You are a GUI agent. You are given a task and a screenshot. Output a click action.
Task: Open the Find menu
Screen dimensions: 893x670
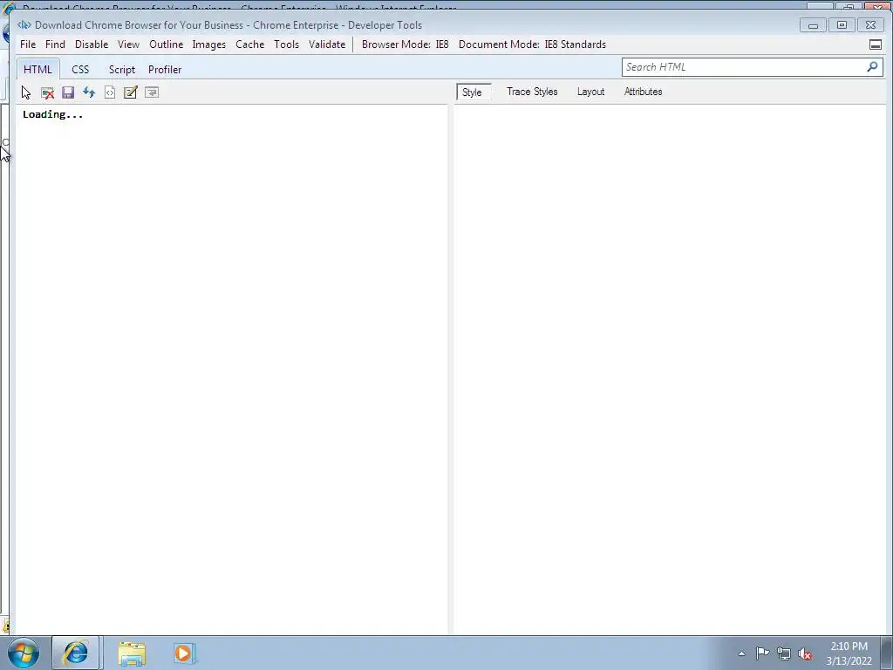(55, 44)
